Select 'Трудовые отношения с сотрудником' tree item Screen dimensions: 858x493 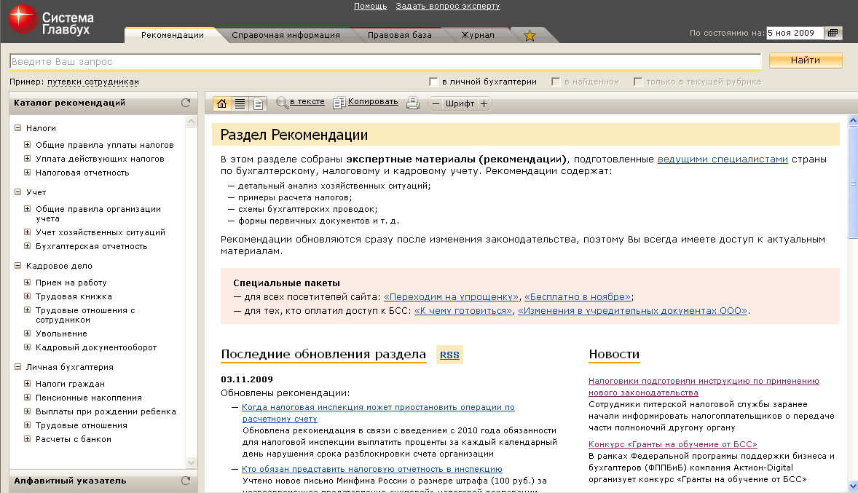tap(84, 315)
